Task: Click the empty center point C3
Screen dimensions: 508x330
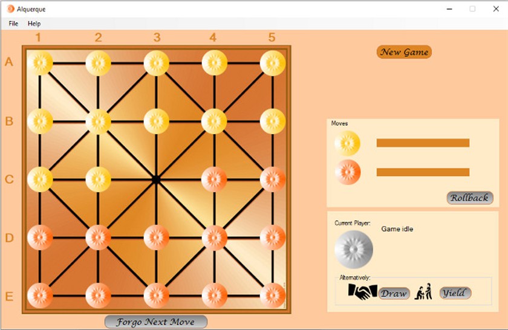Action: (156, 179)
